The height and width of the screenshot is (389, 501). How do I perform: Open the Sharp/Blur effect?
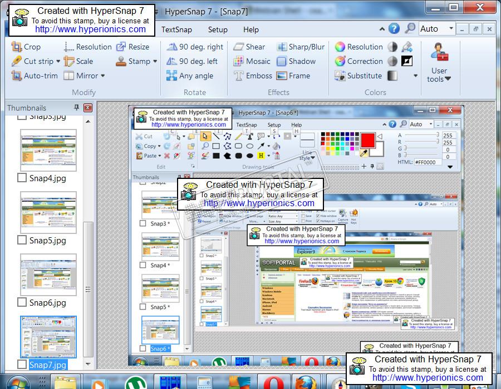pos(301,47)
